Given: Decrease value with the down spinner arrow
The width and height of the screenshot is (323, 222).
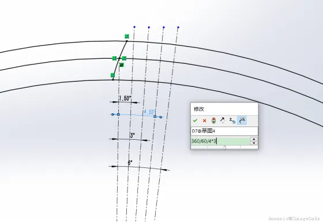Looking at the screenshot, I should tap(254, 143).
